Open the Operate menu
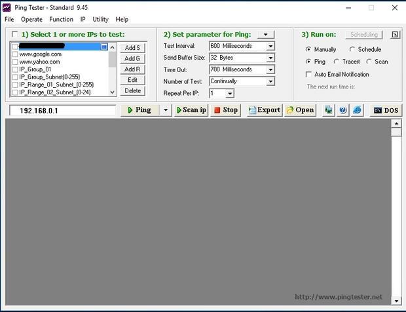The height and width of the screenshot is (312, 406). 31,20
